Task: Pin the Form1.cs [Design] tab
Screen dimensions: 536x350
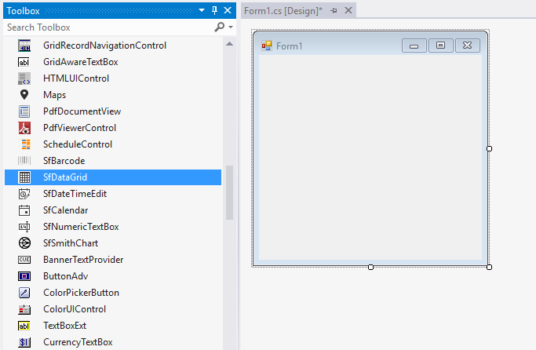Action: (x=334, y=11)
